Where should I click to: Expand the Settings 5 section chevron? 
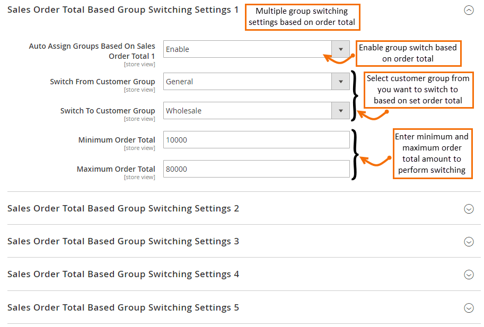[469, 307]
